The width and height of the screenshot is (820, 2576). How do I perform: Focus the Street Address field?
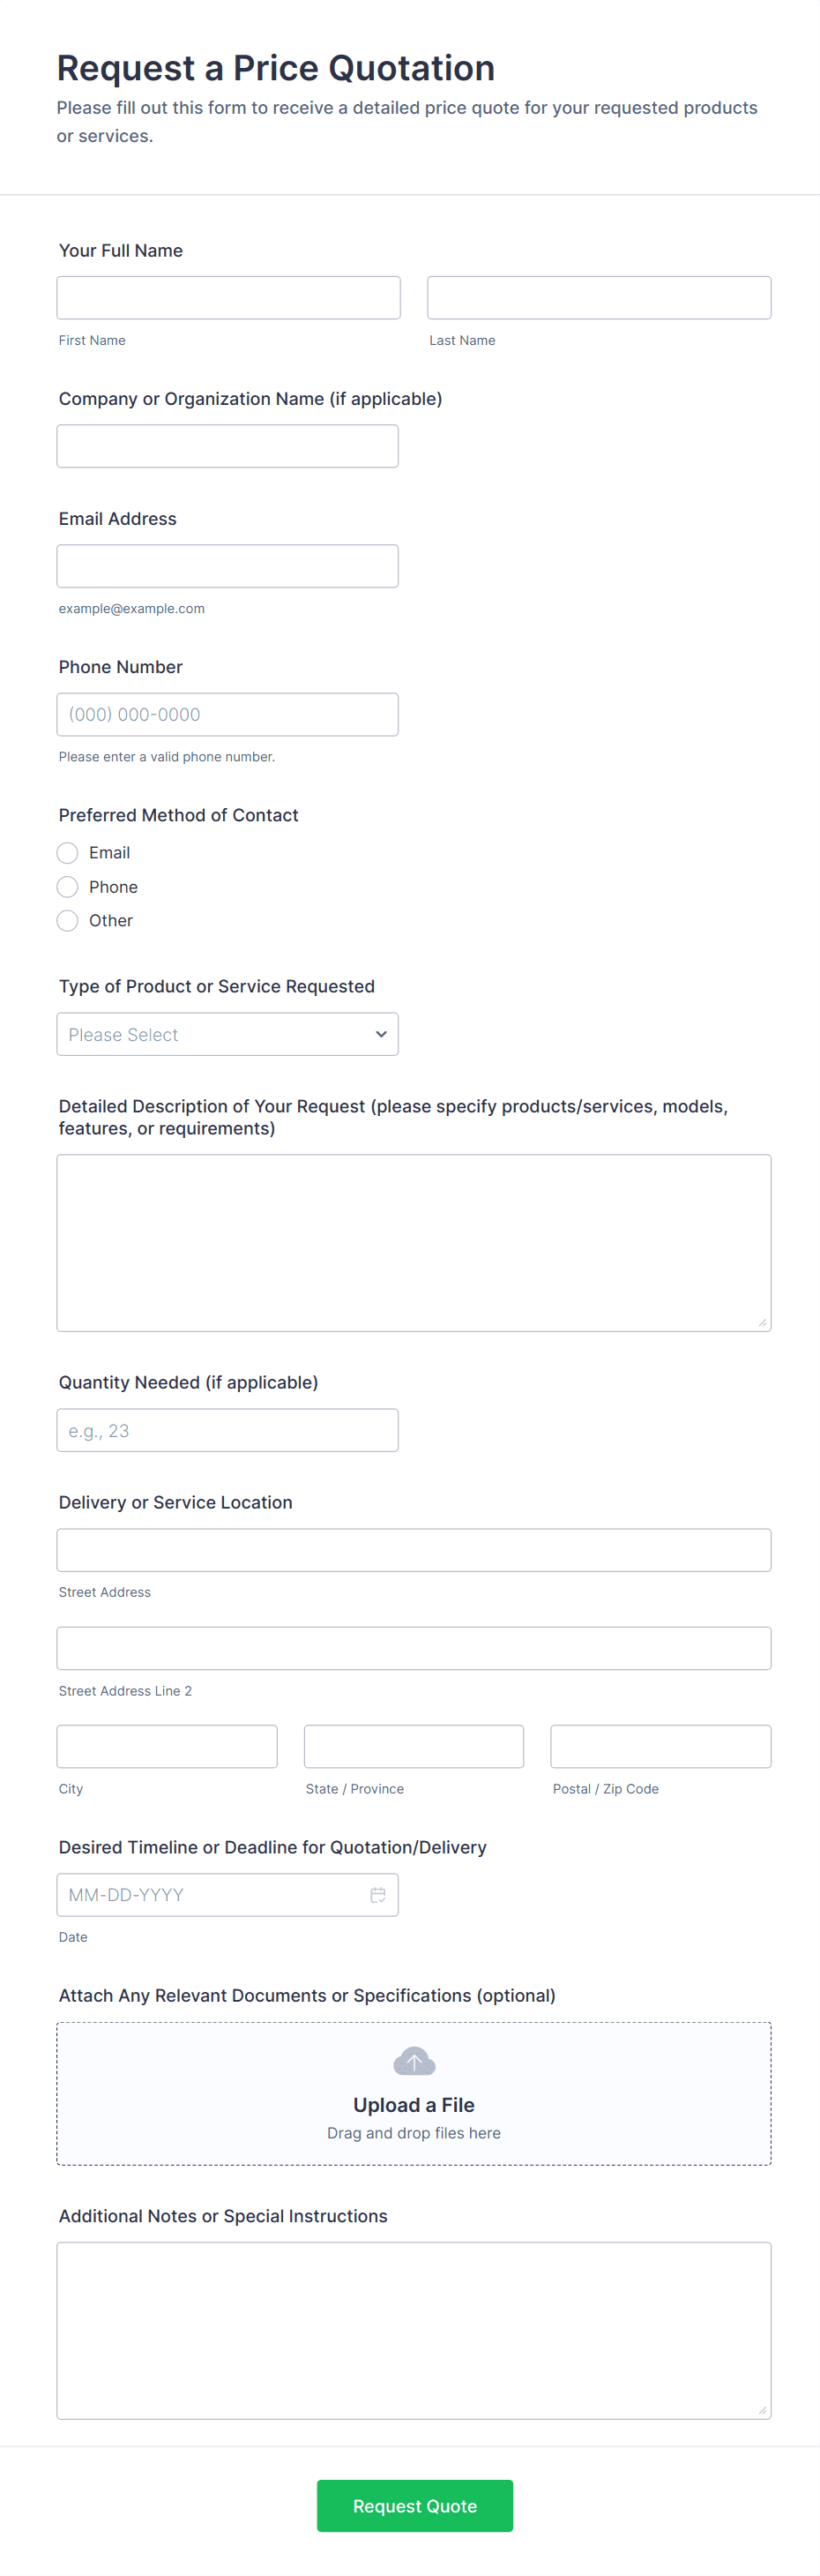(x=414, y=1550)
